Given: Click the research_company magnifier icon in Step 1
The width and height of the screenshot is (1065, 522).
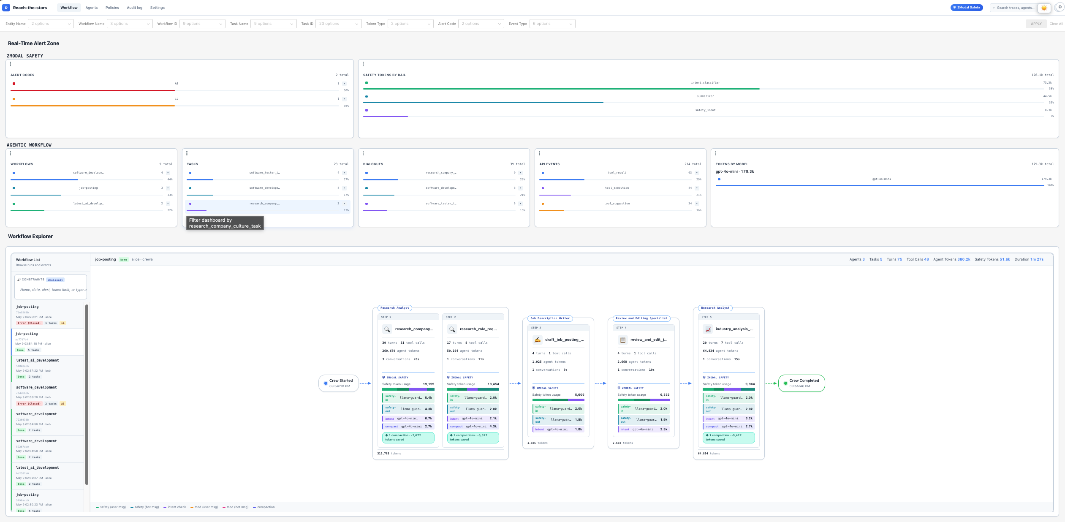Looking at the screenshot, I should pyautogui.click(x=387, y=329).
